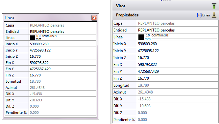Click the Longitud label in Propiedades panel
This screenshot has height=124, width=219.
coord(121,85)
